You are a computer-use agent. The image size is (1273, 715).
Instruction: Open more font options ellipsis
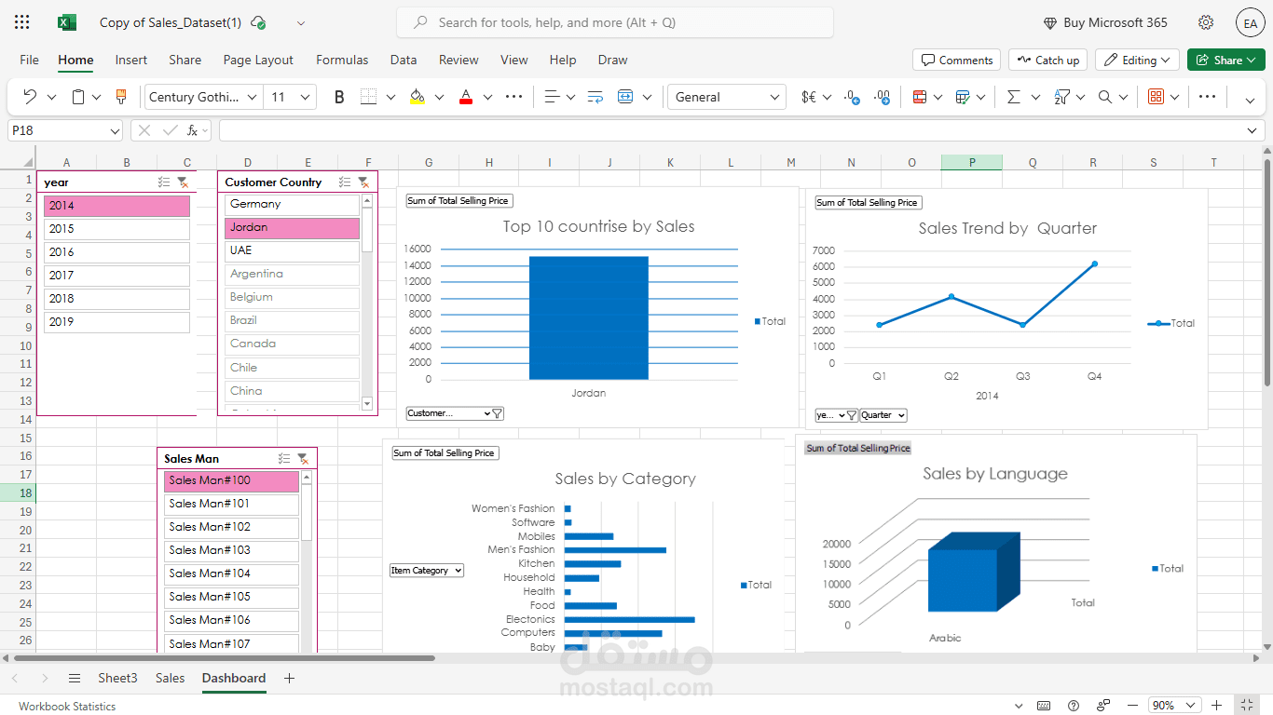pos(513,97)
